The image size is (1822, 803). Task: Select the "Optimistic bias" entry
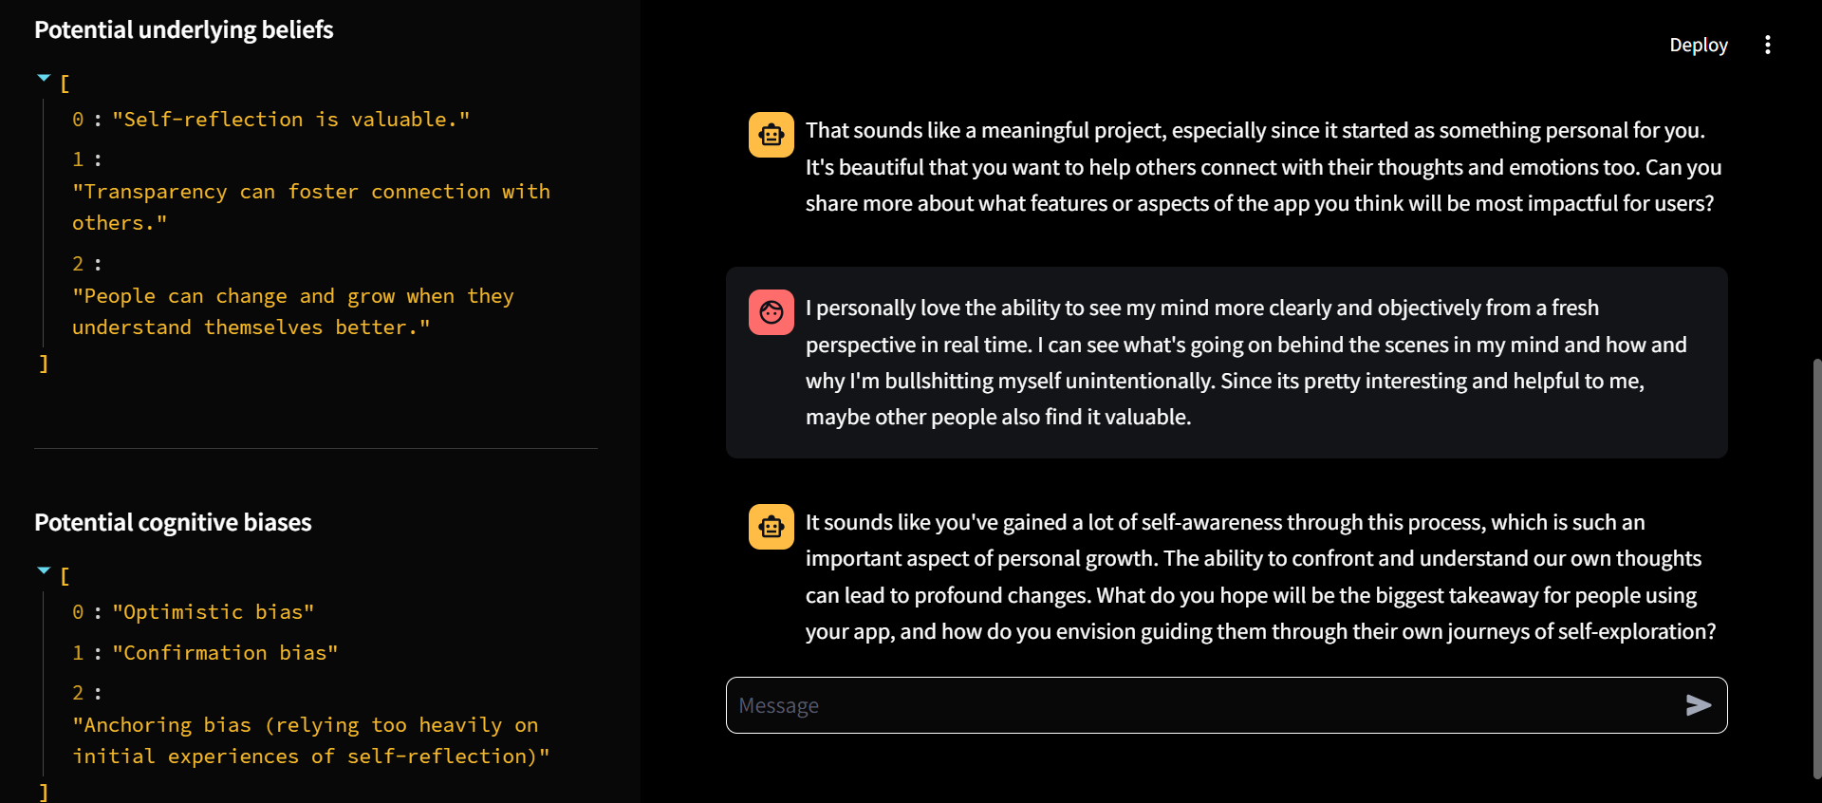pos(213,612)
